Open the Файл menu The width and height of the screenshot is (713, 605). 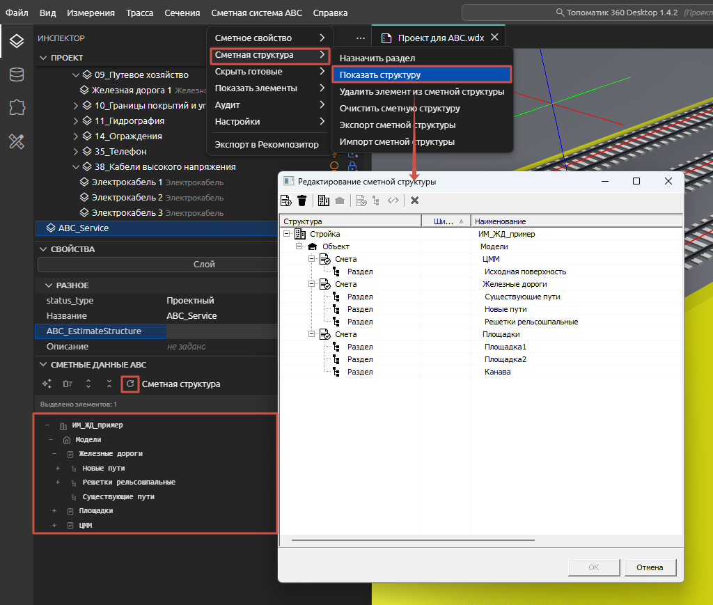coord(17,13)
